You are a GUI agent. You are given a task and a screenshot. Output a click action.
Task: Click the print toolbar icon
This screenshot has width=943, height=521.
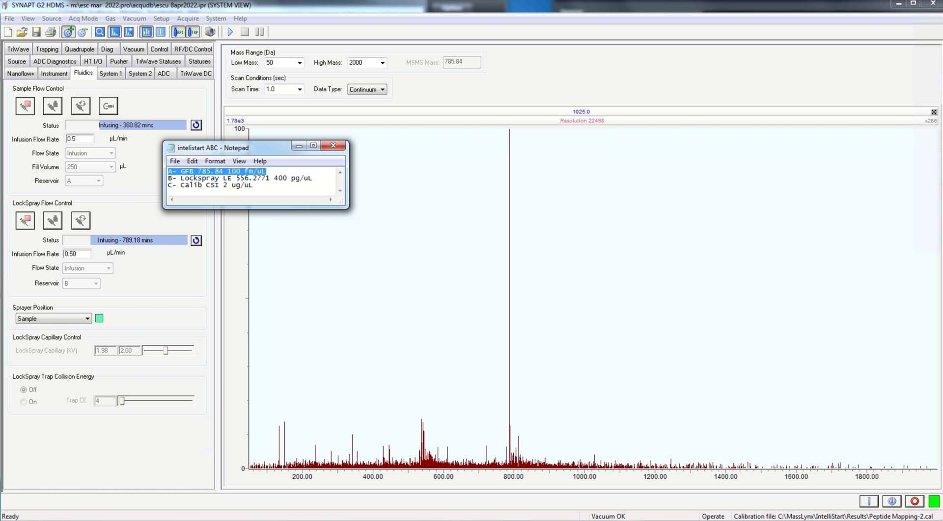(x=51, y=32)
